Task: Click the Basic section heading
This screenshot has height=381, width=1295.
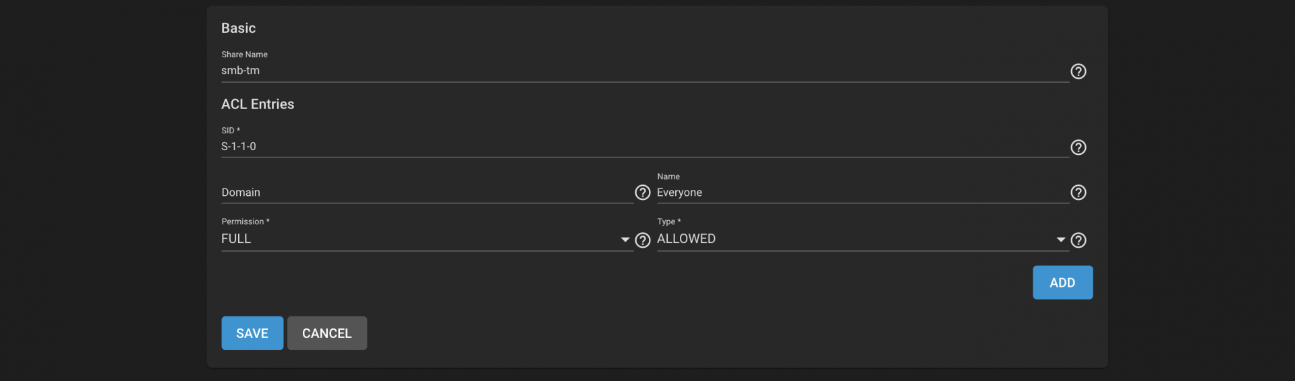Action: coord(238,28)
